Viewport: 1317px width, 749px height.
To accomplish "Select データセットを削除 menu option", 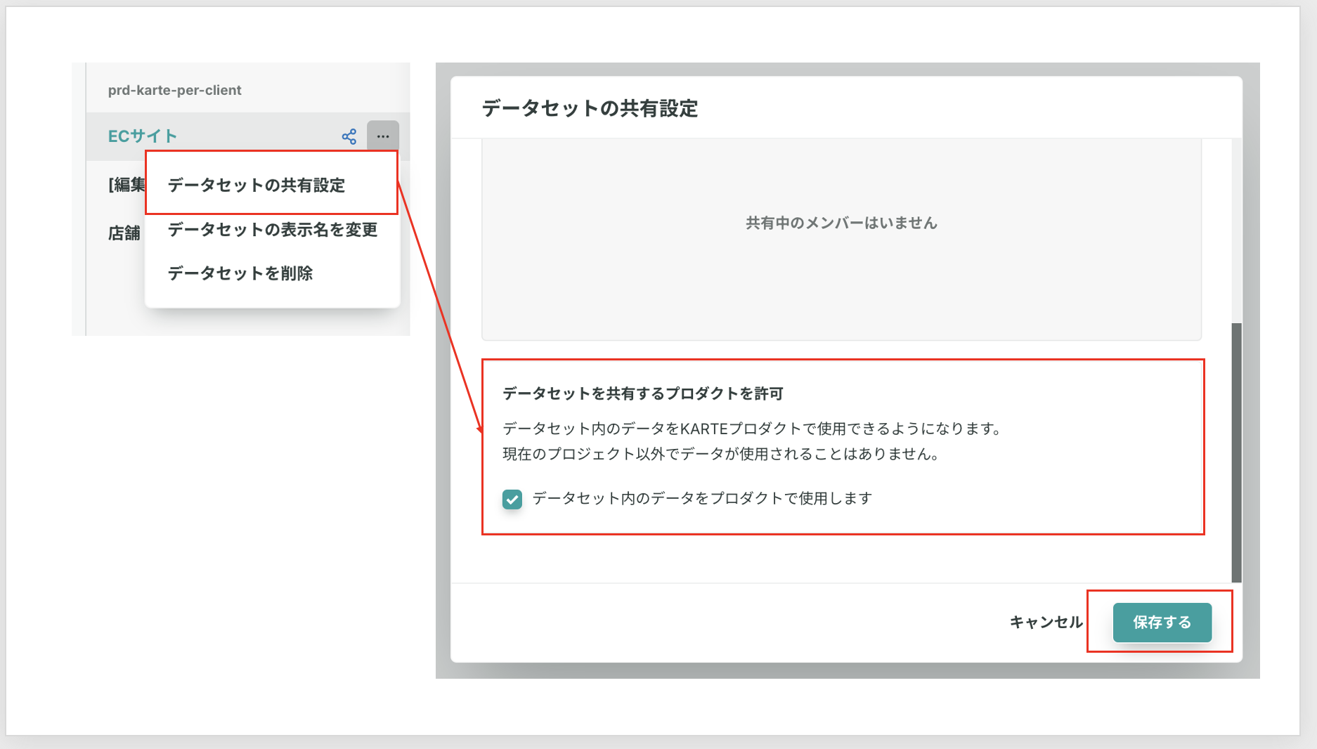I will click(240, 273).
